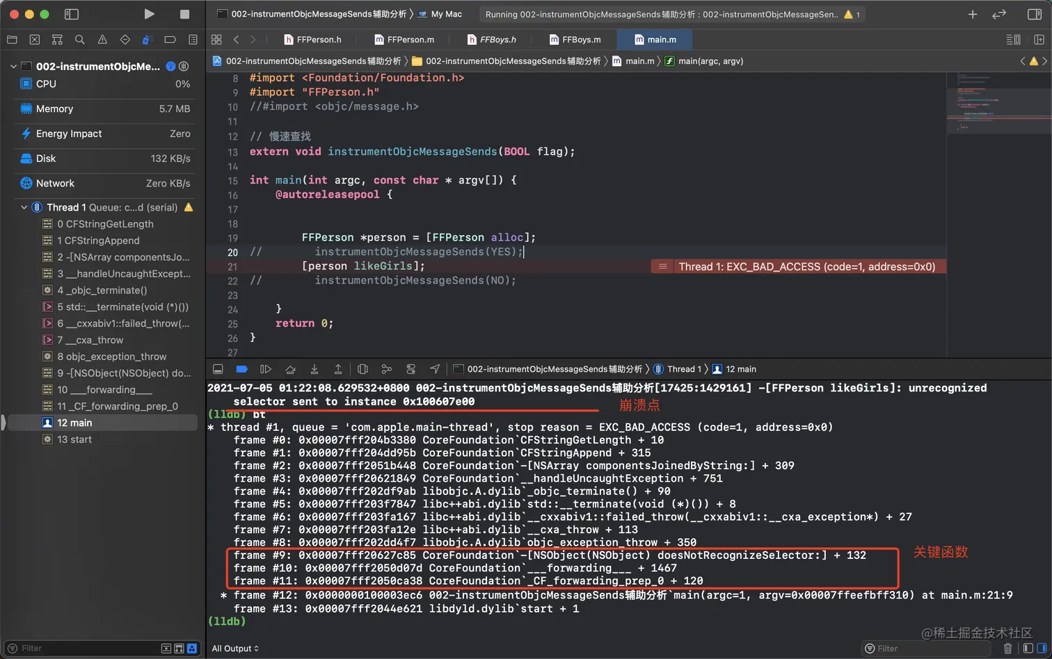Open Debug View Hierarchy

pyautogui.click(x=362, y=369)
